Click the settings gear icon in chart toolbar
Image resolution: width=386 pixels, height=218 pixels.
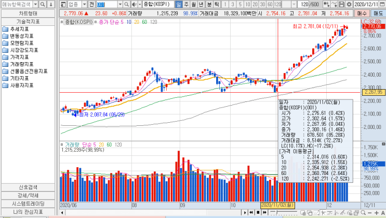point(349,4)
